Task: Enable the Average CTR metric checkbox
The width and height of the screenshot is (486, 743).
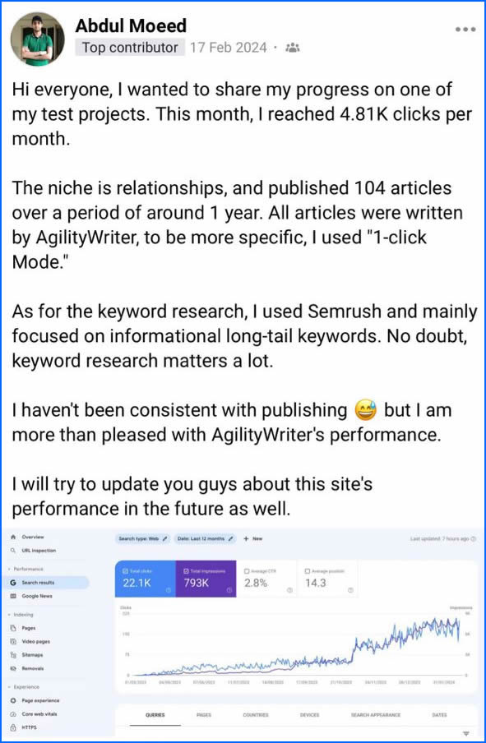Action: pos(247,570)
